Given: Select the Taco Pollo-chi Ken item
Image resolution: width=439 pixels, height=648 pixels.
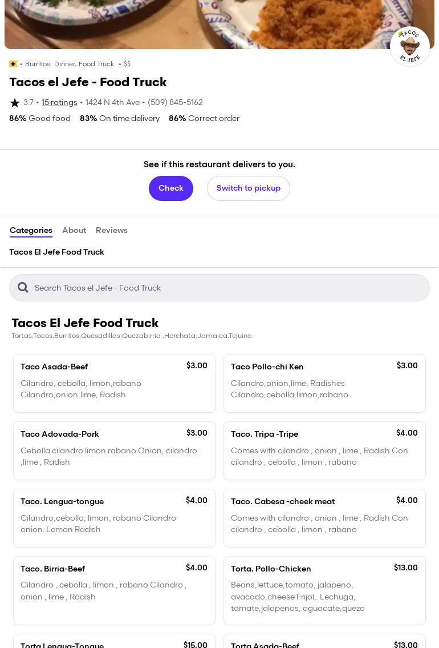Looking at the screenshot, I should pyautogui.click(x=324, y=383).
